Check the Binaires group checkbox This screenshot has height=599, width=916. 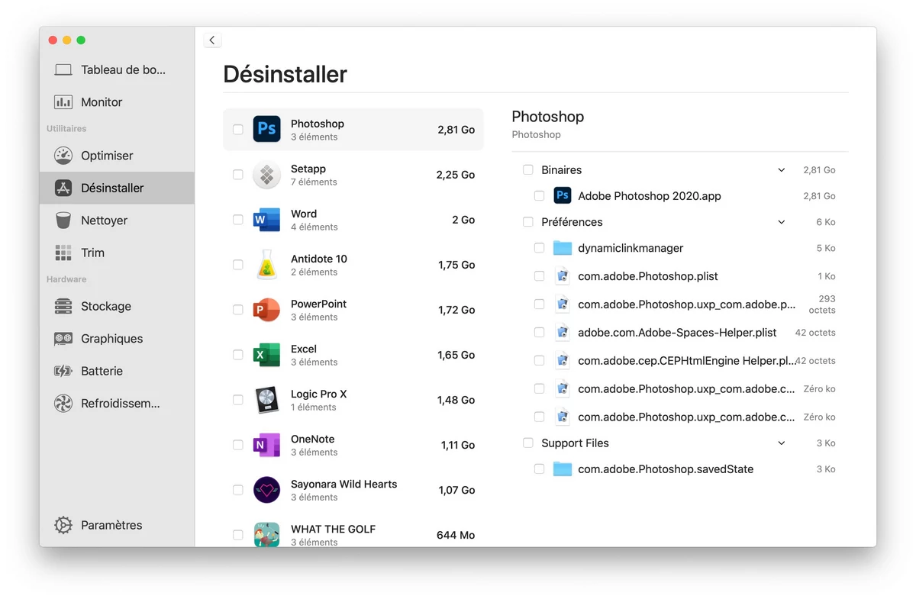(527, 169)
